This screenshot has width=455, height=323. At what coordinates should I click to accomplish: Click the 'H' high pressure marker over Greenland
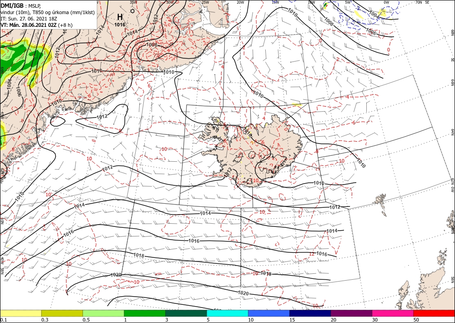click(x=120, y=16)
